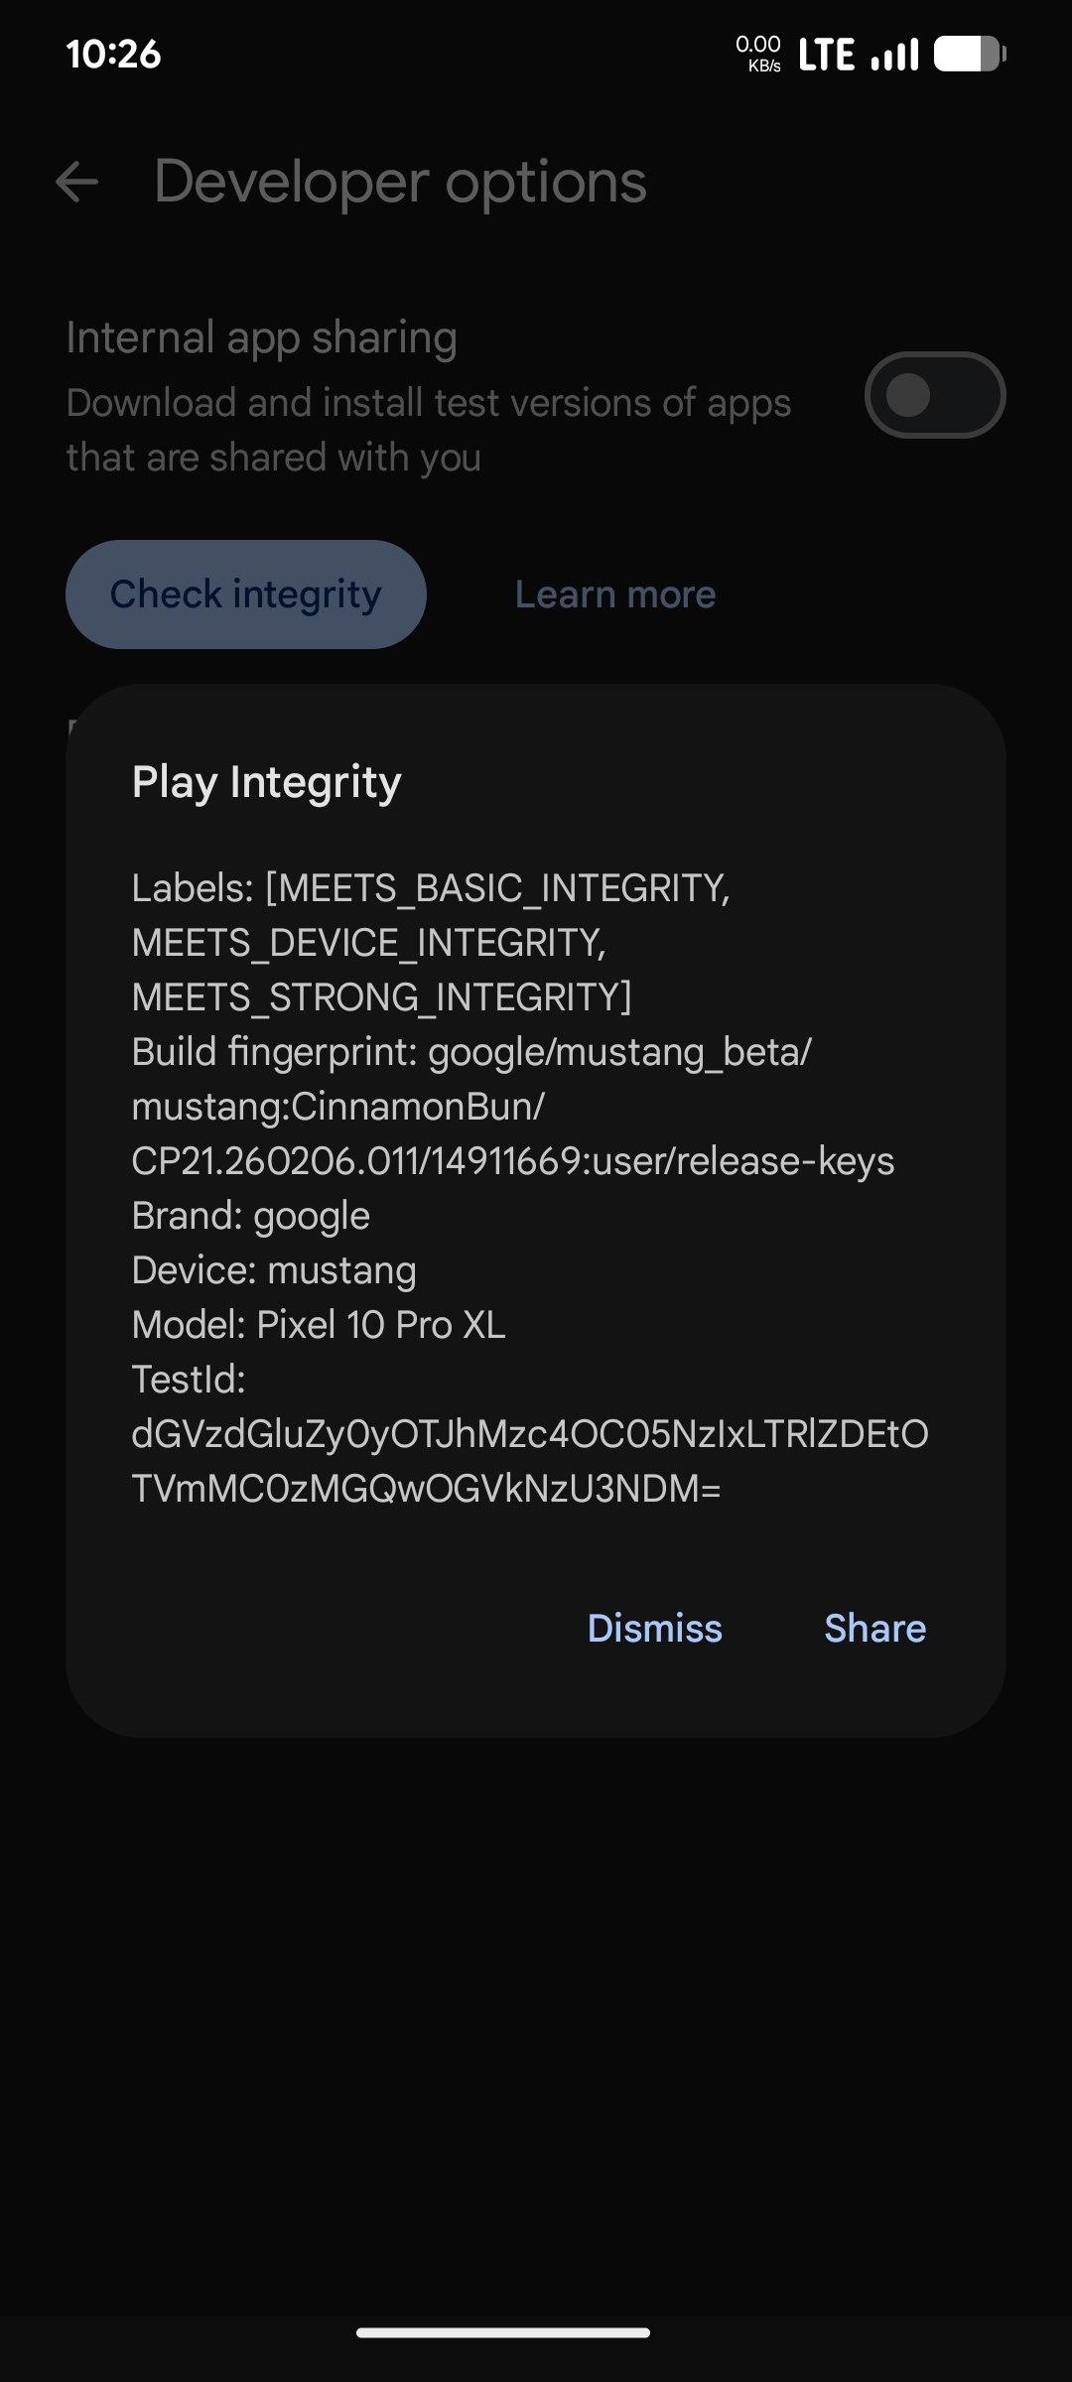Screen dimensions: 1072x2382
Task: Tap the 10:26 clock in status bar
Action: [113, 55]
